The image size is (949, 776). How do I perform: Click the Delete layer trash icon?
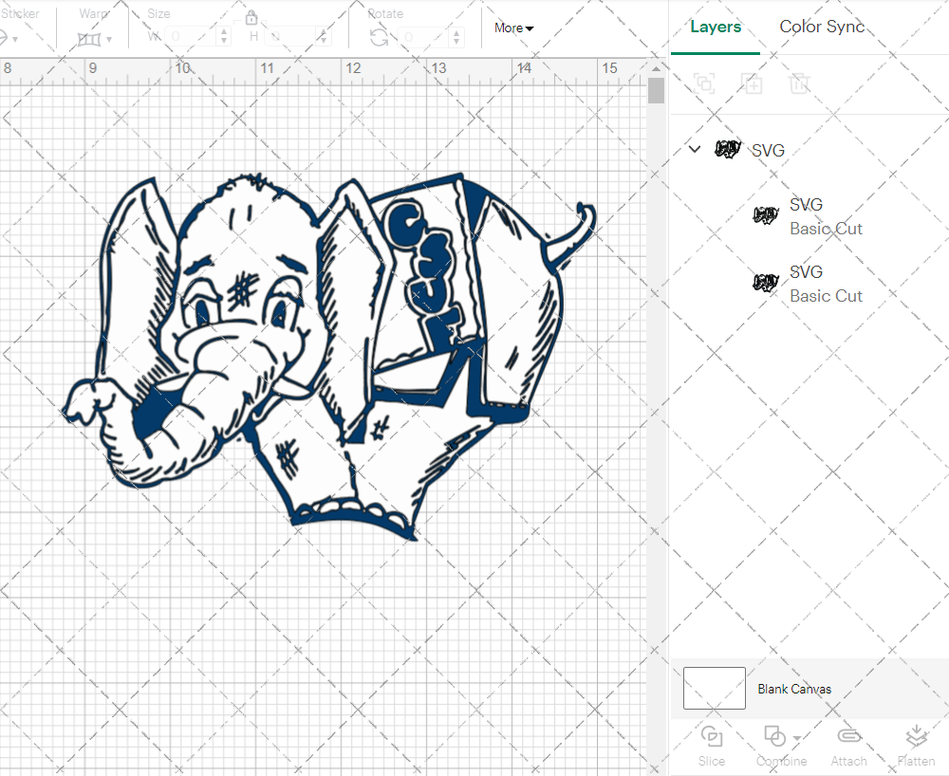799,83
